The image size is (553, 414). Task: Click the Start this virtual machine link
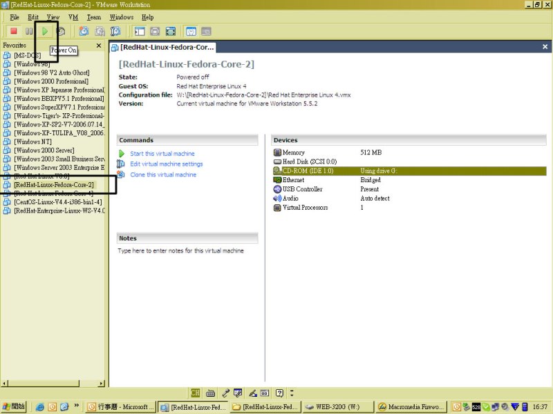(162, 154)
